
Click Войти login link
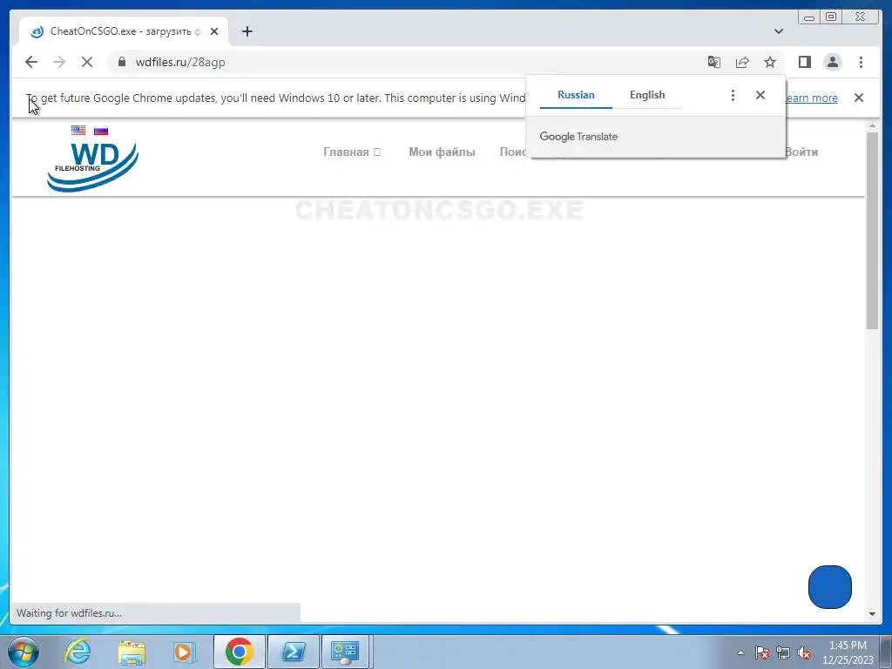pyautogui.click(x=801, y=152)
